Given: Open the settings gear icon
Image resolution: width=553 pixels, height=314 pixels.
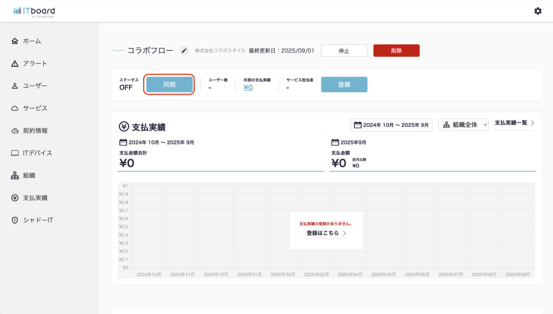Looking at the screenshot, I should coord(537,11).
